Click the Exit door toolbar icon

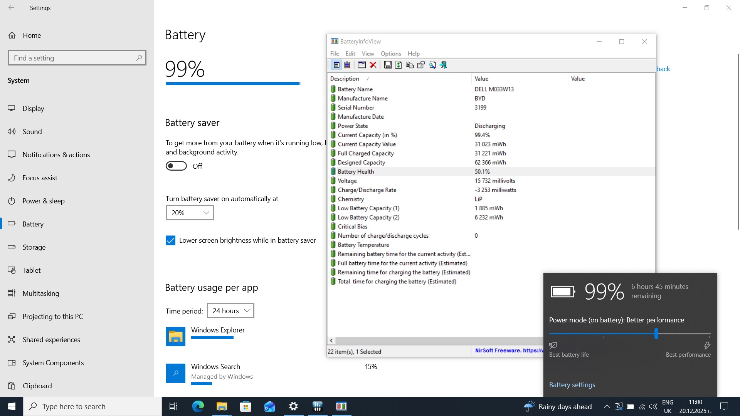tap(443, 65)
